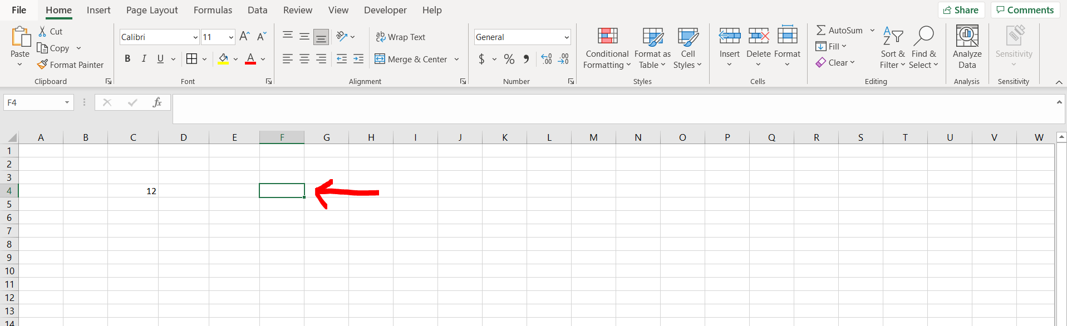This screenshot has width=1067, height=326.
Task: Click the Middle Align icon
Action: tap(304, 37)
